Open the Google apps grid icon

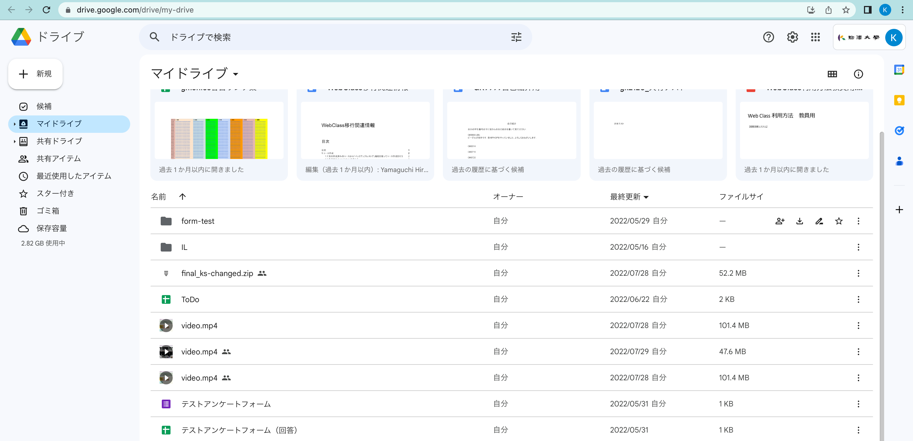coord(815,37)
